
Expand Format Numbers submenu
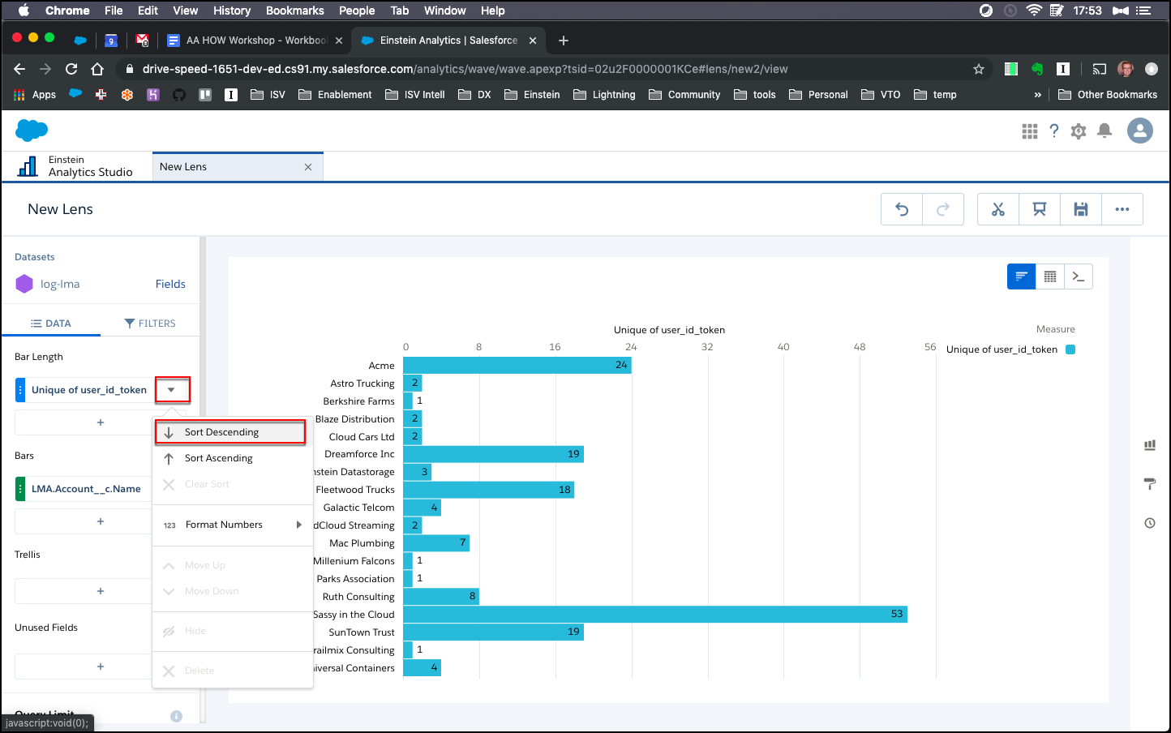tap(232, 525)
